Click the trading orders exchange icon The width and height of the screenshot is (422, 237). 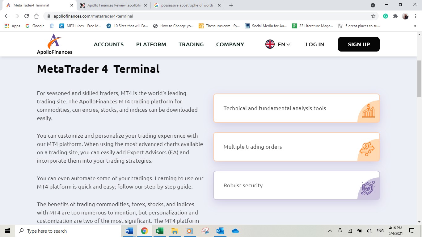pyautogui.click(x=367, y=149)
